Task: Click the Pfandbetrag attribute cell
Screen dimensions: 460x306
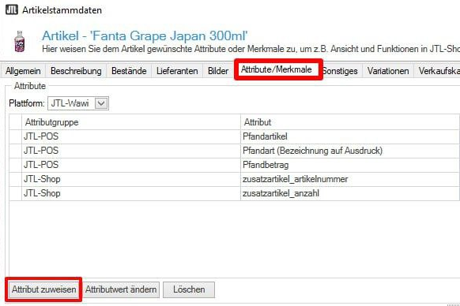Action: tap(350, 165)
